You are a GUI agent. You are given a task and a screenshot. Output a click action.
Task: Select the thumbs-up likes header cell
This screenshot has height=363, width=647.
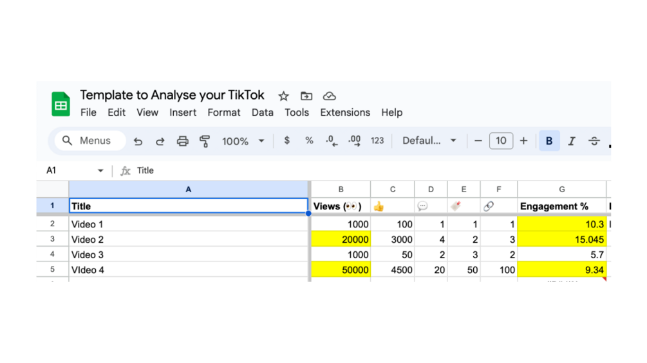tap(393, 206)
